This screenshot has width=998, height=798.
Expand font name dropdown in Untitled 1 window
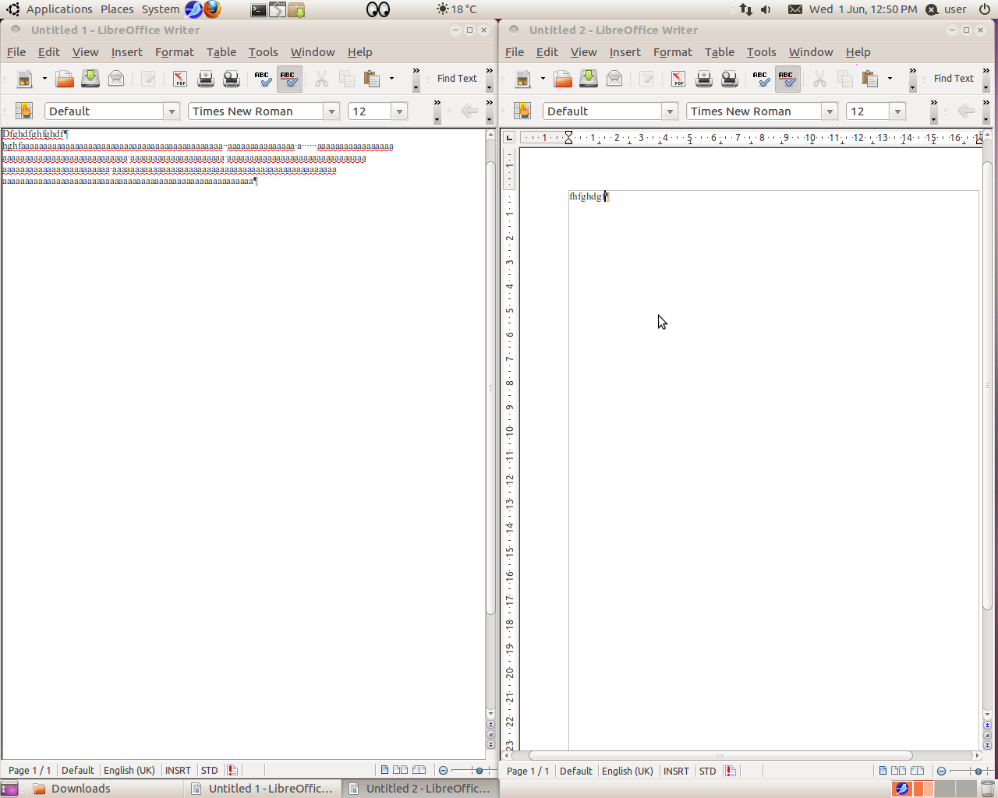coord(331,111)
